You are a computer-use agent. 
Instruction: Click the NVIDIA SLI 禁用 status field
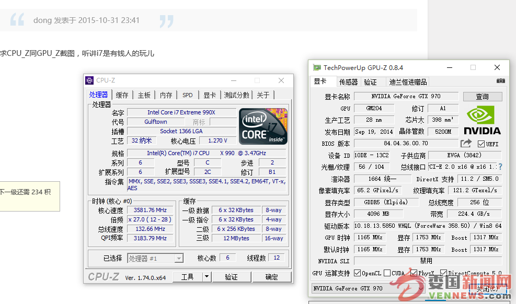(x=428, y=261)
